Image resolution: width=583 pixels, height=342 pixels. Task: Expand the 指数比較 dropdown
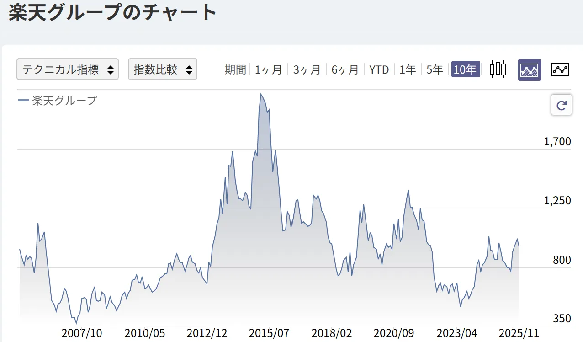pyautogui.click(x=162, y=69)
